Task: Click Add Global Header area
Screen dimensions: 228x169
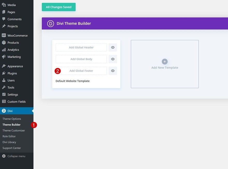Action: coord(81,48)
